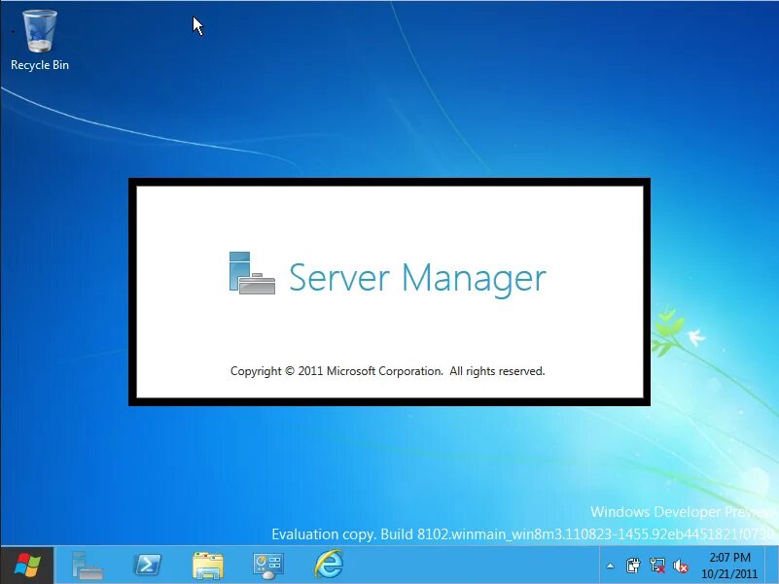Open Windows Explorer from the taskbar
This screenshot has width=779, height=584.
208,566
